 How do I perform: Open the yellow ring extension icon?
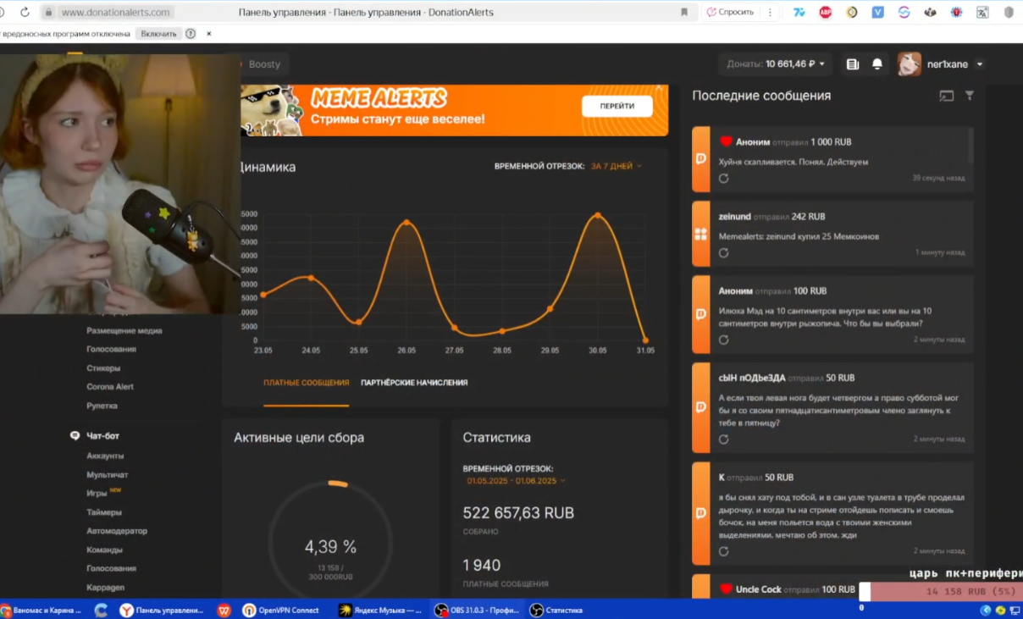(x=852, y=13)
